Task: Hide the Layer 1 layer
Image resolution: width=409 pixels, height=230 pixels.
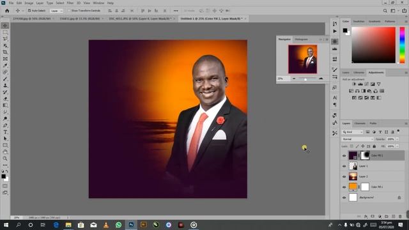Action: [x=344, y=166]
